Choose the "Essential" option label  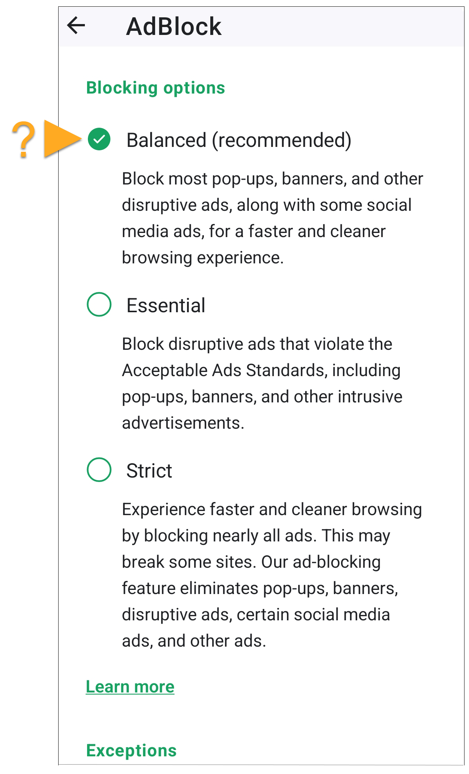click(166, 305)
